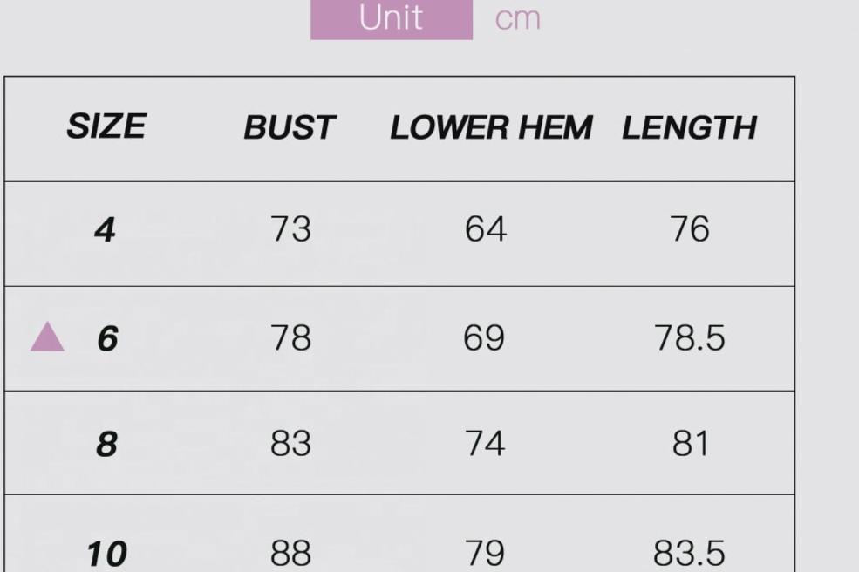Select the size 4 row label
Viewport: 859px width, 572px height.
click(x=105, y=231)
